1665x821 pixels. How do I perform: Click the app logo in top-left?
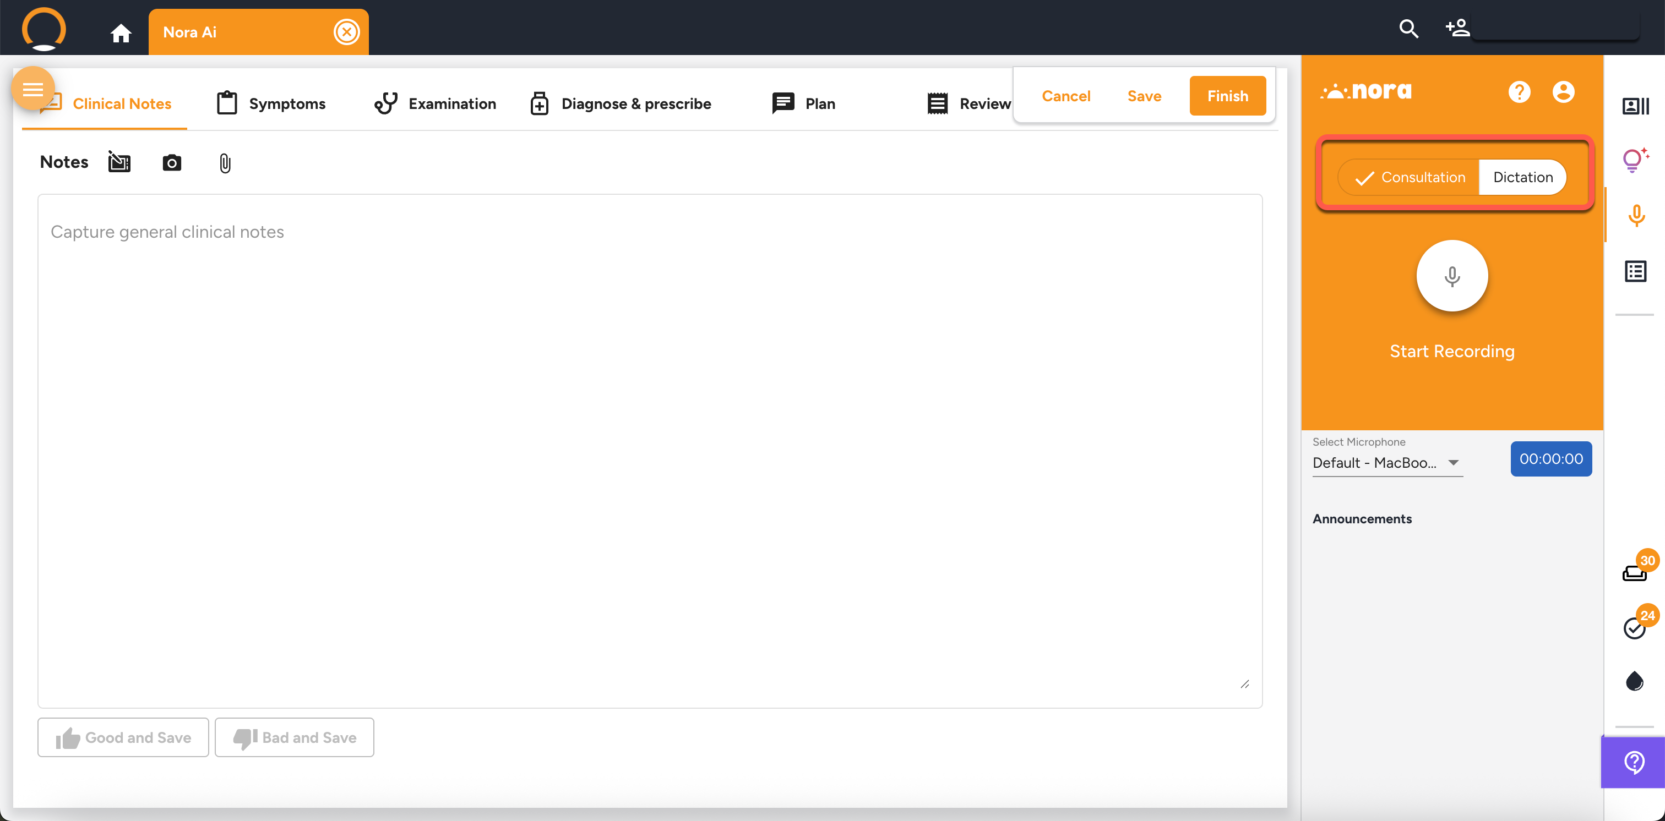click(44, 29)
